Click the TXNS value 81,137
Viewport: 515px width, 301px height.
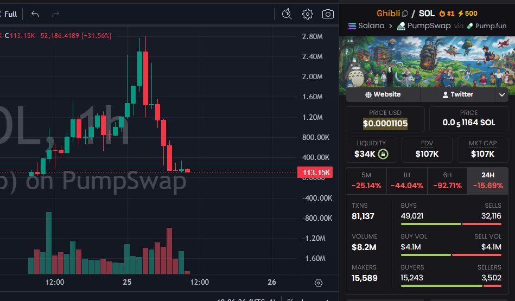point(363,216)
